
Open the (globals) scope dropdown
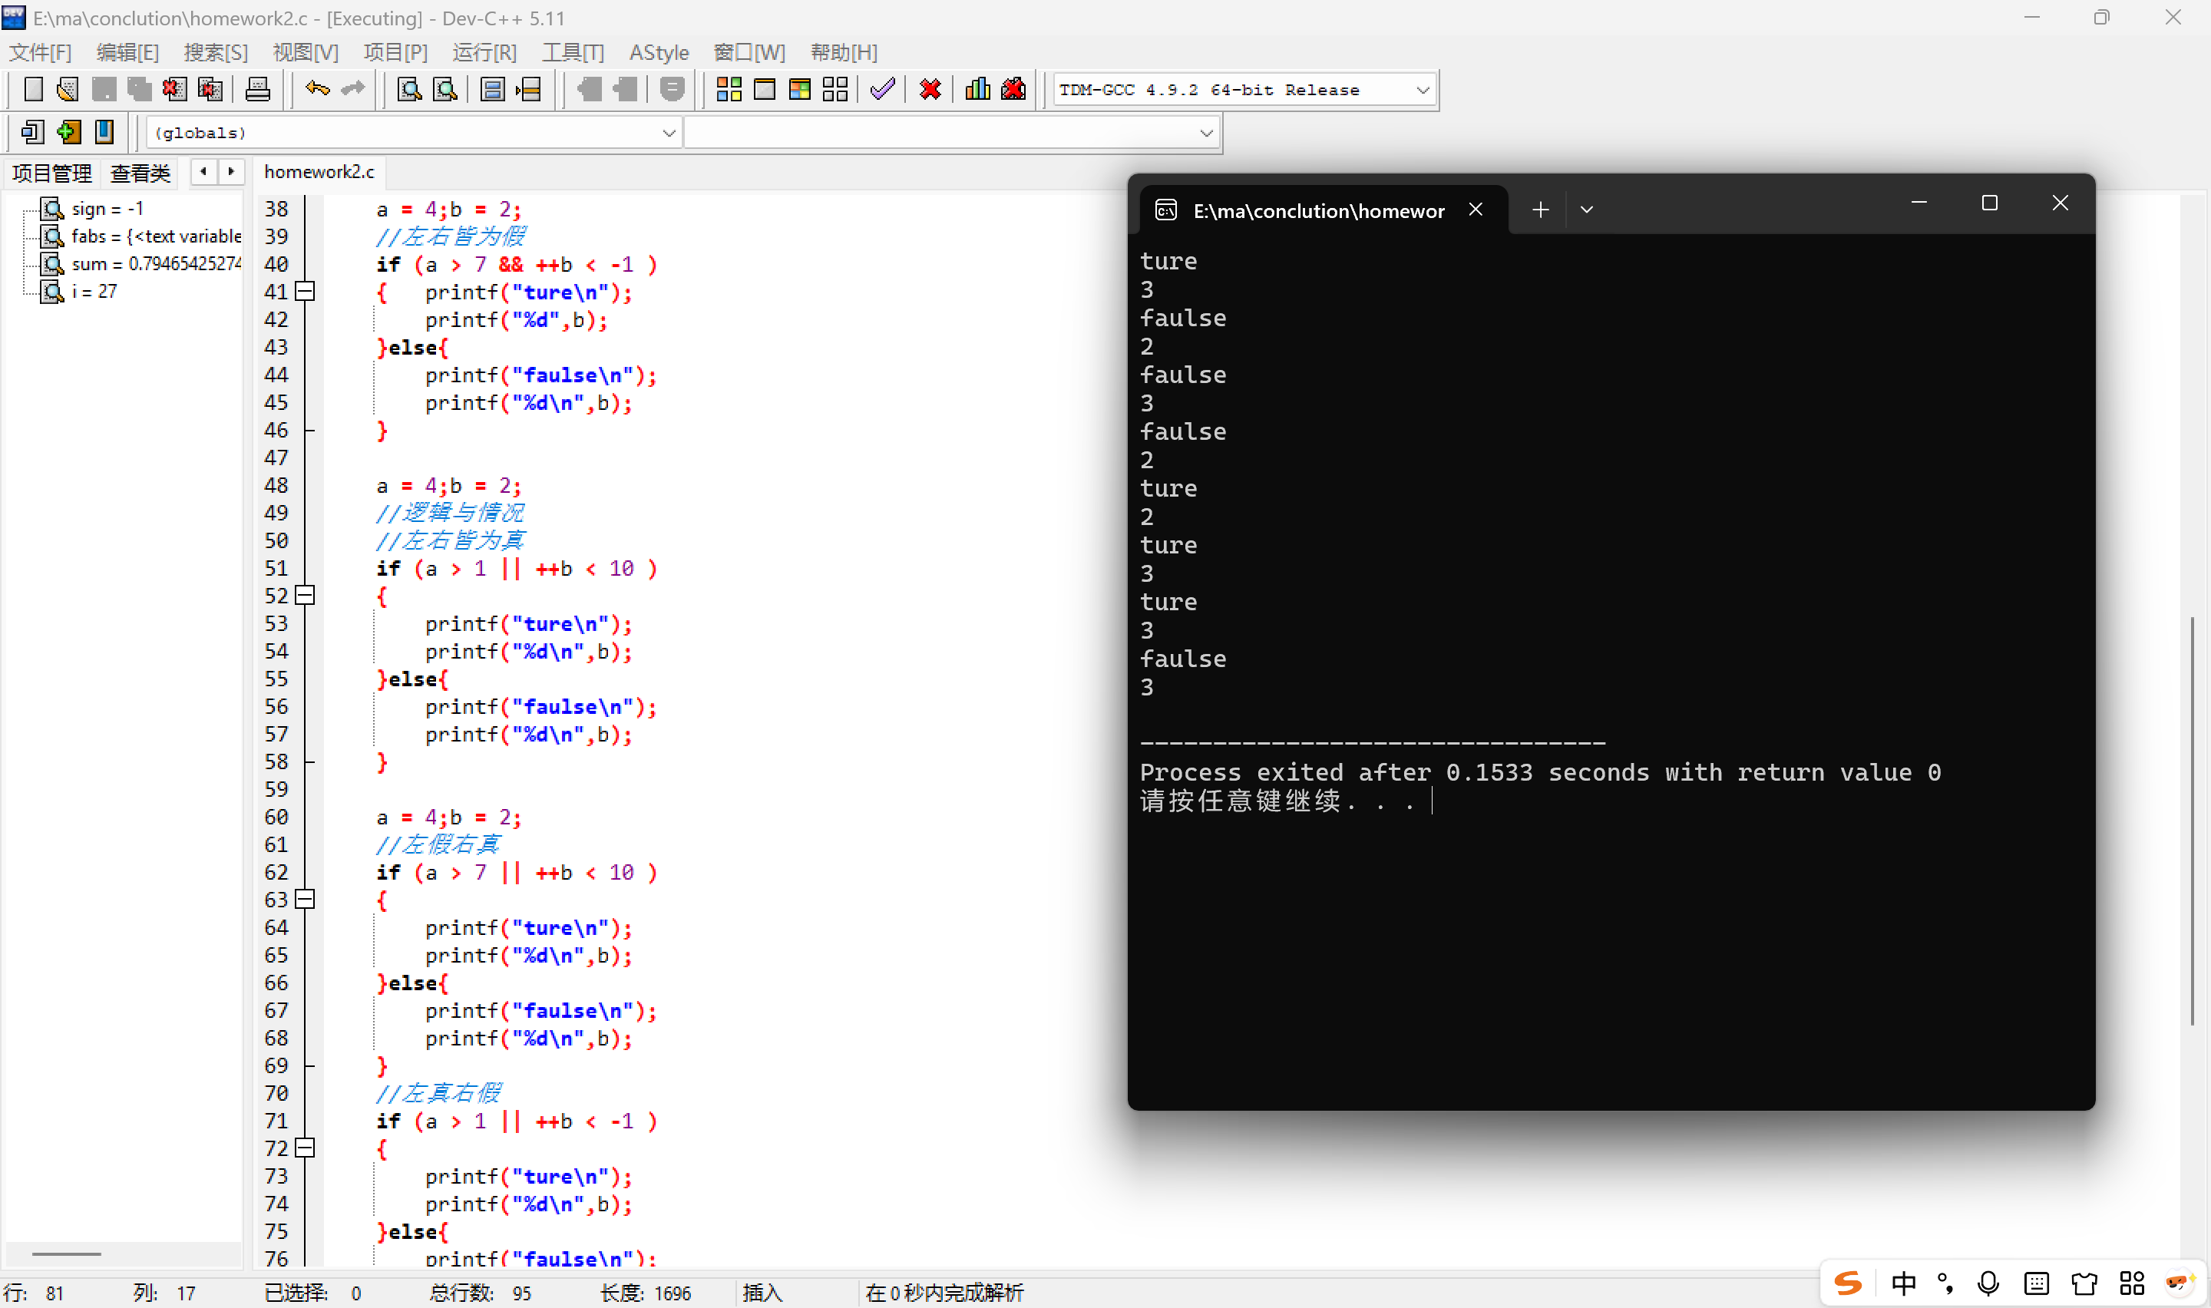[x=669, y=133]
